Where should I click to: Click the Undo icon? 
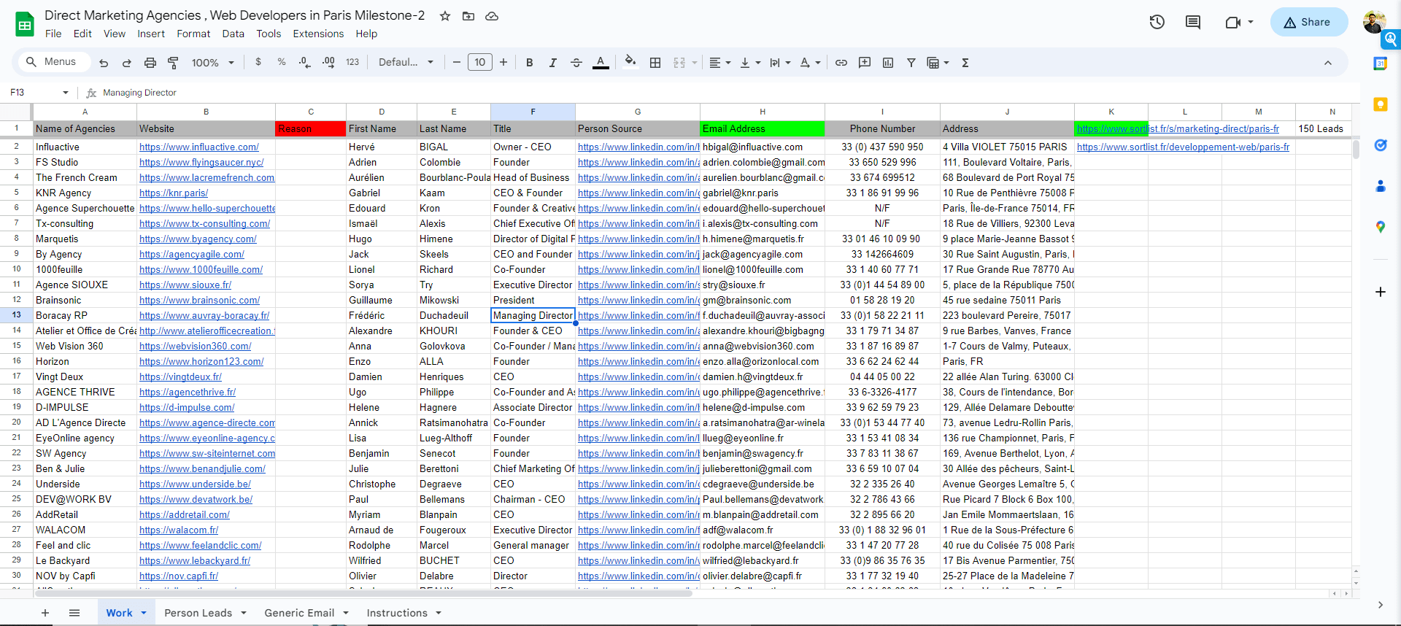(x=104, y=63)
